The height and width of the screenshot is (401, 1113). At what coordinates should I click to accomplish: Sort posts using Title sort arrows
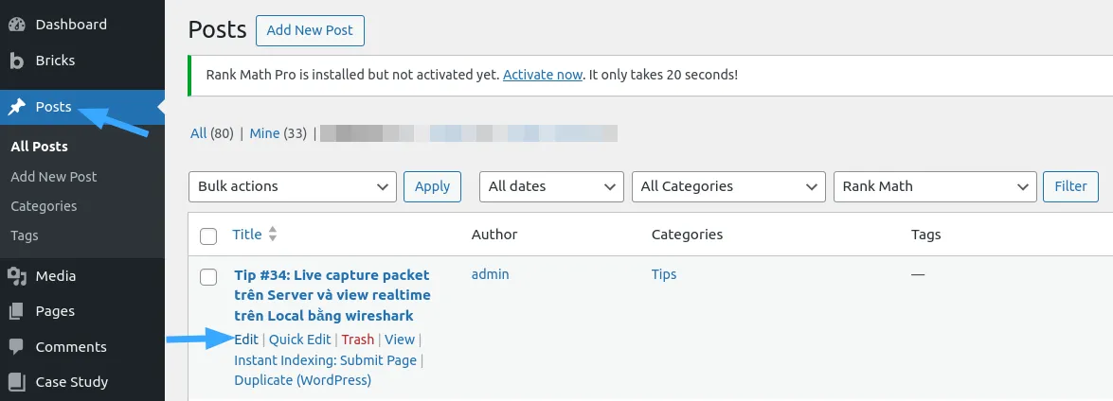click(273, 235)
